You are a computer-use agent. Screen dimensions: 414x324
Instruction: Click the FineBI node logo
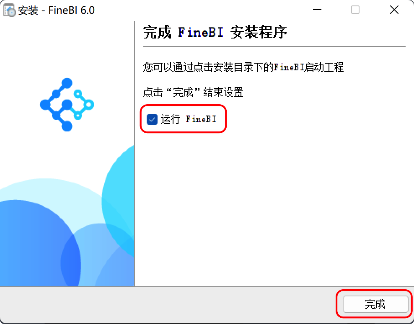point(67,105)
